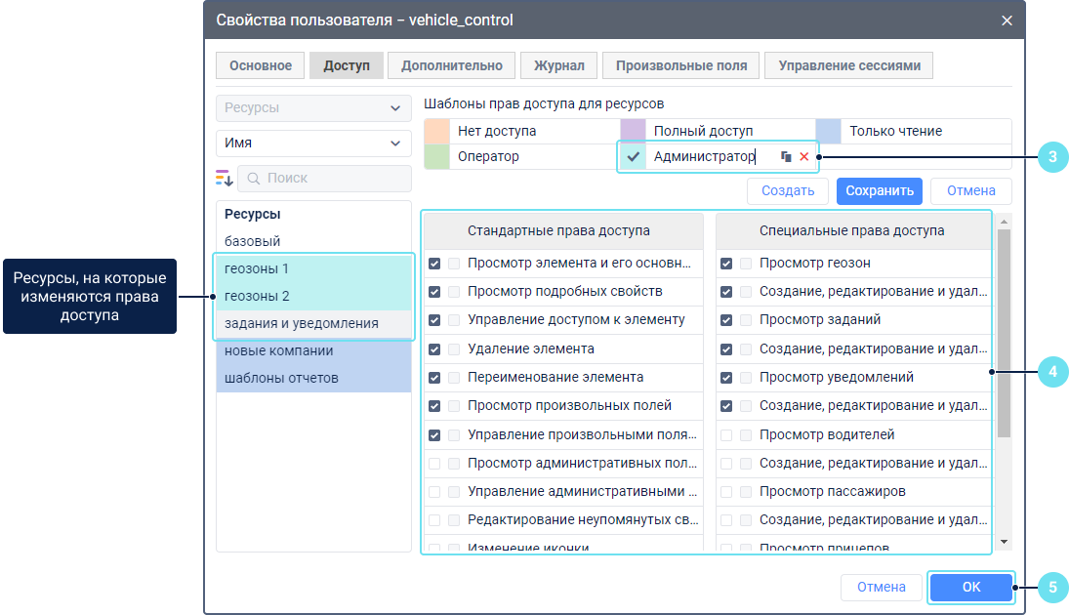Switch to the Журнал tab

pyautogui.click(x=558, y=65)
